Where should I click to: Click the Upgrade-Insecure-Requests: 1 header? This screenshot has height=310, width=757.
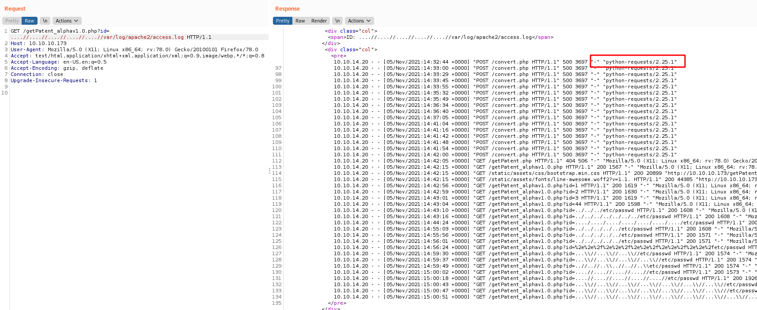click(54, 80)
